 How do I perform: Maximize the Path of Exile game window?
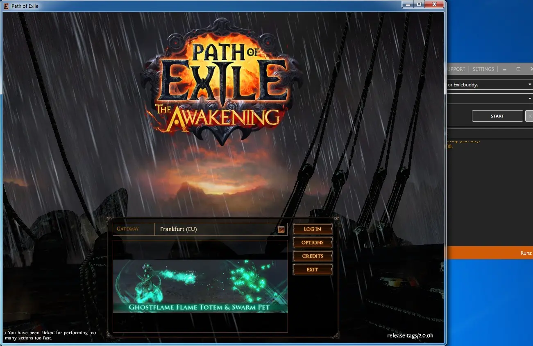point(419,4)
